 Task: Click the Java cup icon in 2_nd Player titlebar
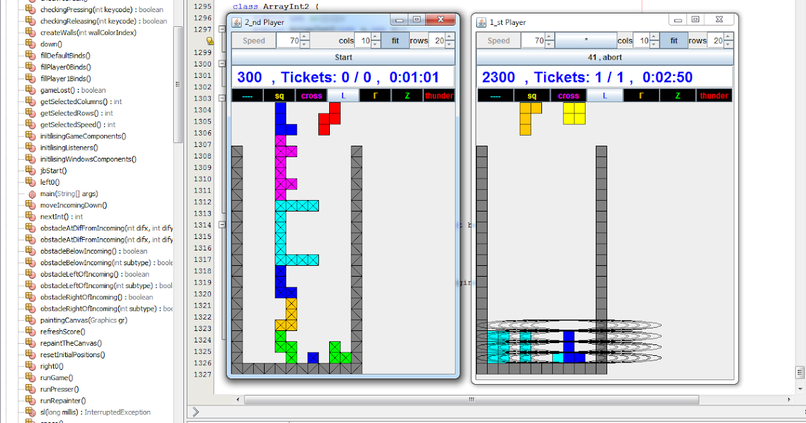click(236, 22)
